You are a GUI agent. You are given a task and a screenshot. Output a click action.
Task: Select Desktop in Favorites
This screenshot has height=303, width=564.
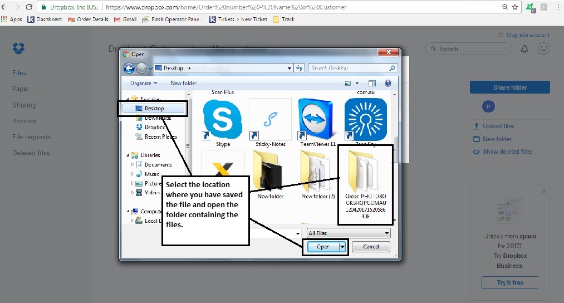coord(154,108)
